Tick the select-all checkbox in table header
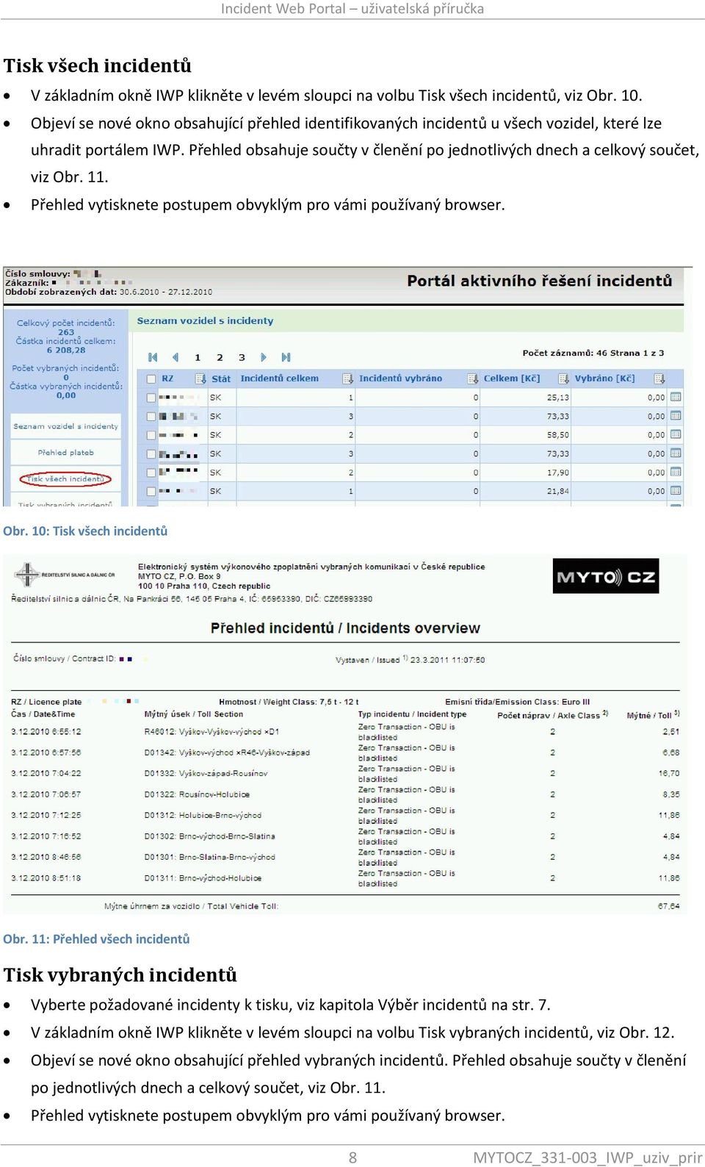The image size is (705, 1167). 151,379
